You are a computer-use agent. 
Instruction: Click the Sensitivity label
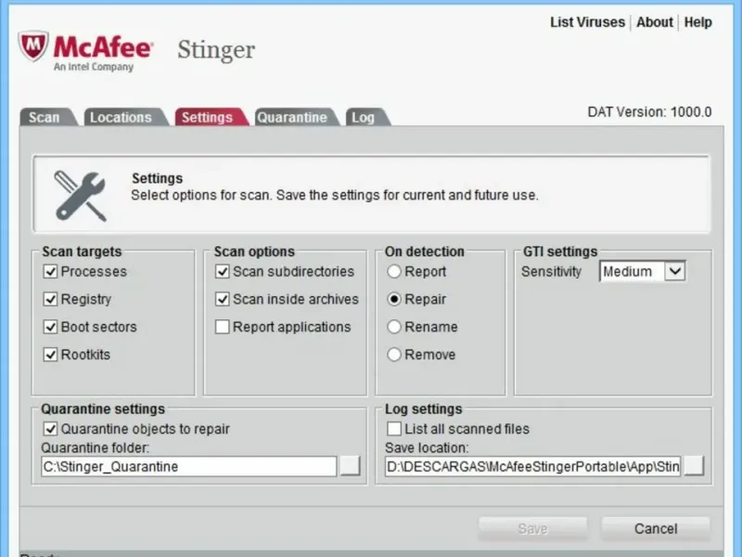tap(551, 271)
